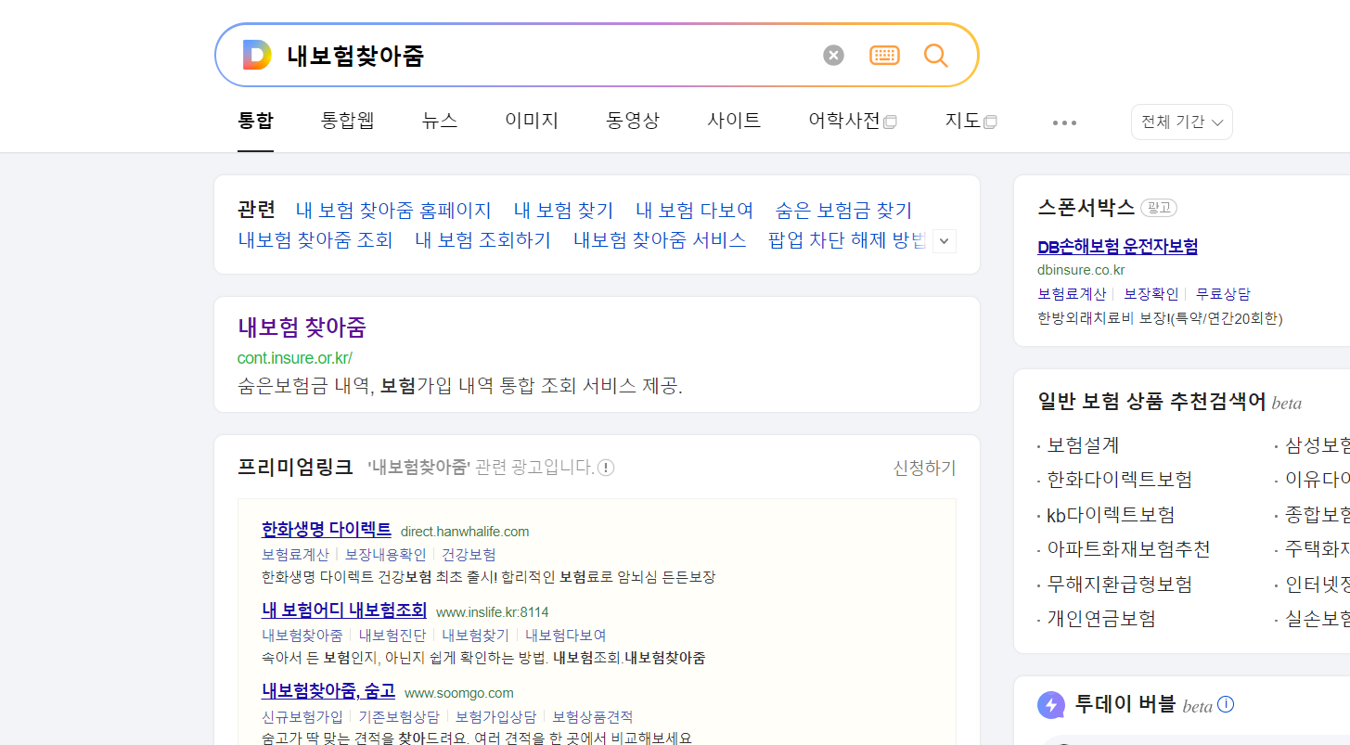Open the 지도 tab

(x=971, y=121)
